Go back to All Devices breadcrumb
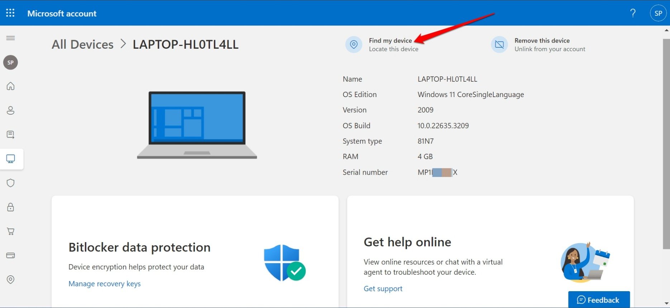 82,44
